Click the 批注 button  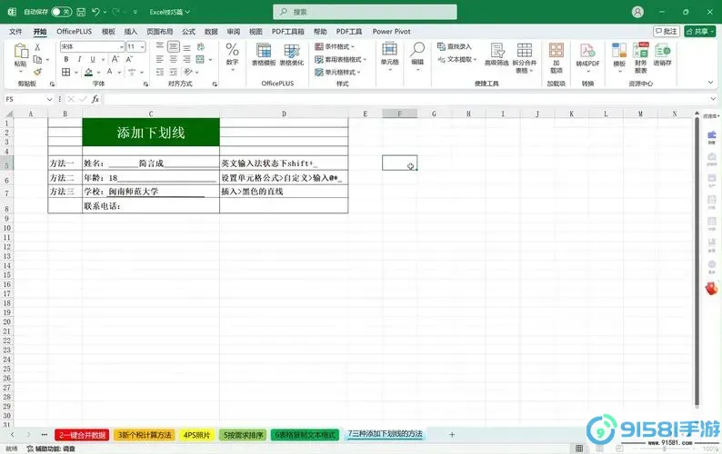pyautogui.click(x=666, y=31)
